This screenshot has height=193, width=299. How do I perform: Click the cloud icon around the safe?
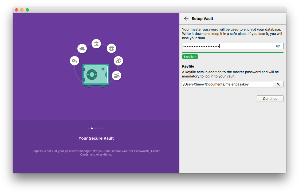tap(82, 49)
